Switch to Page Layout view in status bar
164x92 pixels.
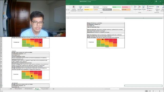150,91
